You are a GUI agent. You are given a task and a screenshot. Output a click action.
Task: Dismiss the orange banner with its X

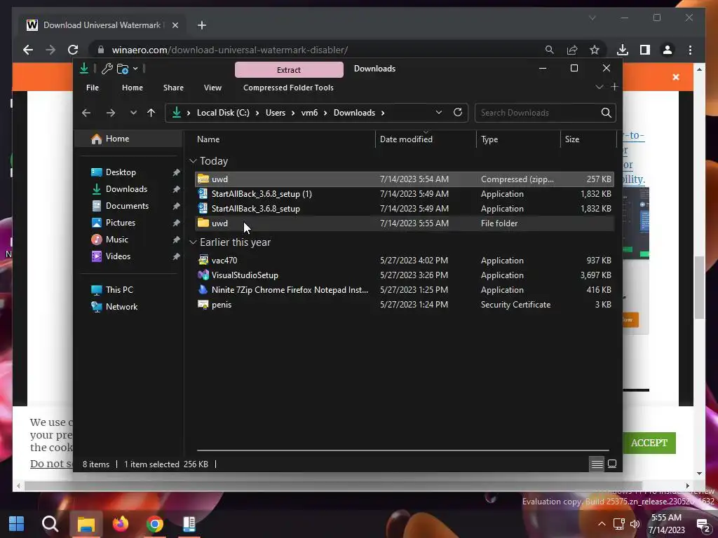(676, 77)
